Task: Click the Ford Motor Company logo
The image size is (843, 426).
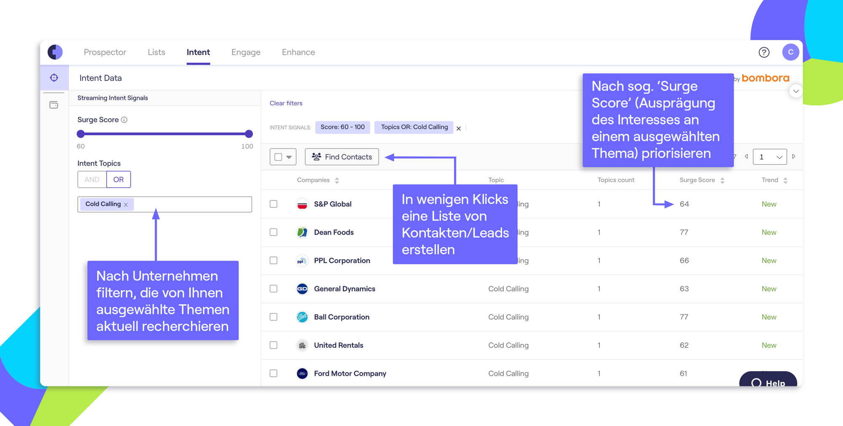Action: 302,373
